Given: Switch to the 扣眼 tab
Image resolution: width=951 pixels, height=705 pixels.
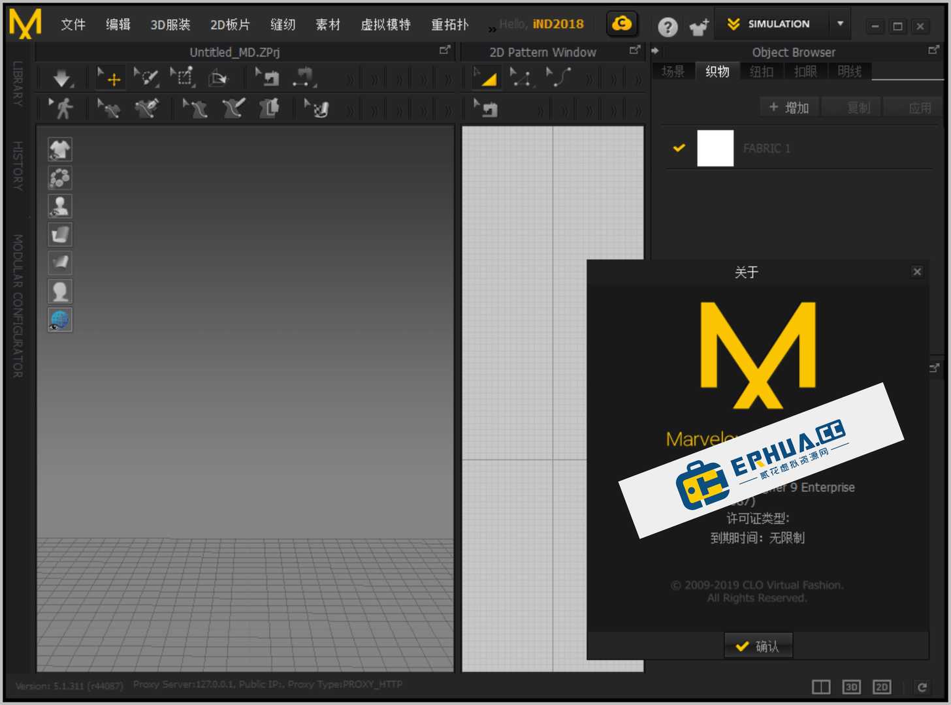Looking at the screenshot, I should (x=805, y=71).
